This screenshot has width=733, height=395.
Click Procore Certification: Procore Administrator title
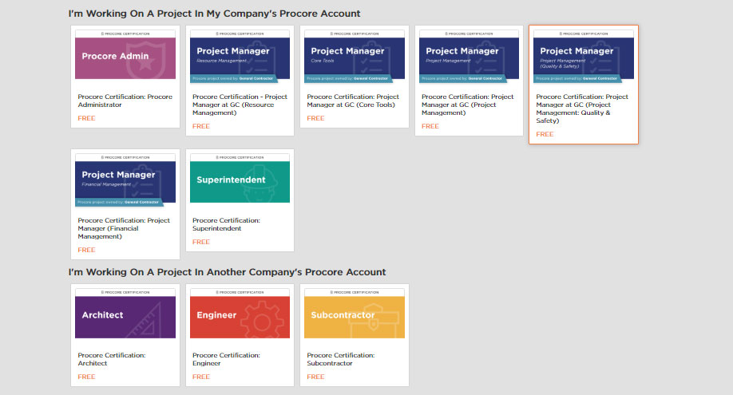(125, 101)
